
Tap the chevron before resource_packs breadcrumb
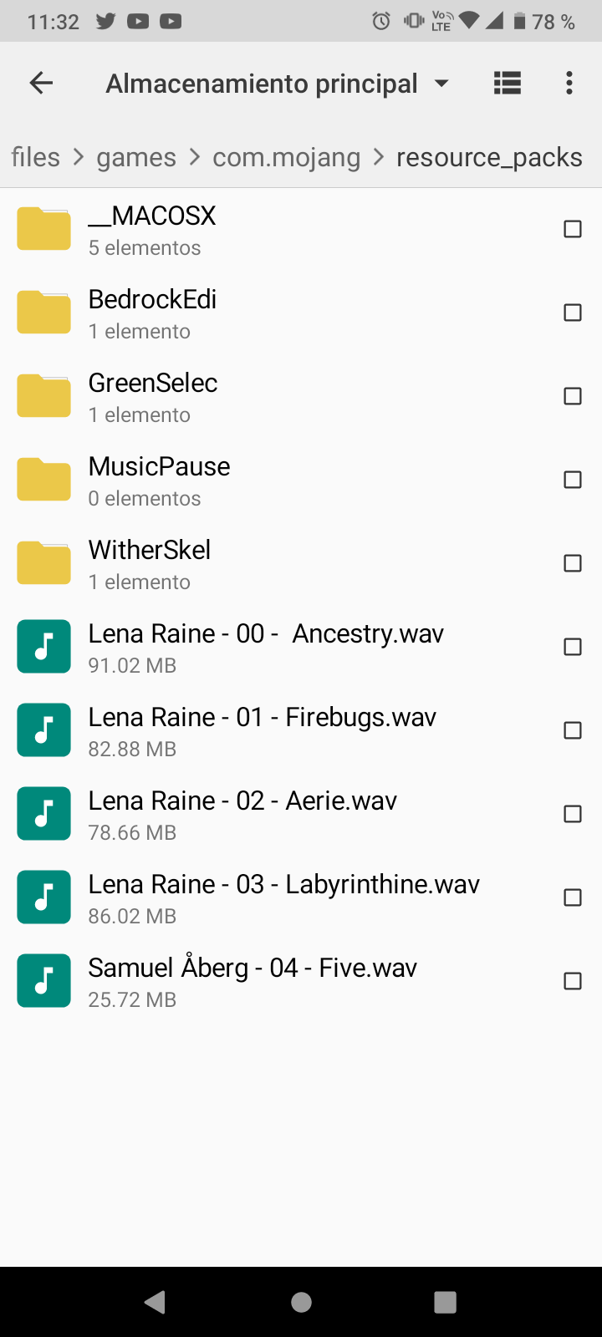tap(379, 157)
